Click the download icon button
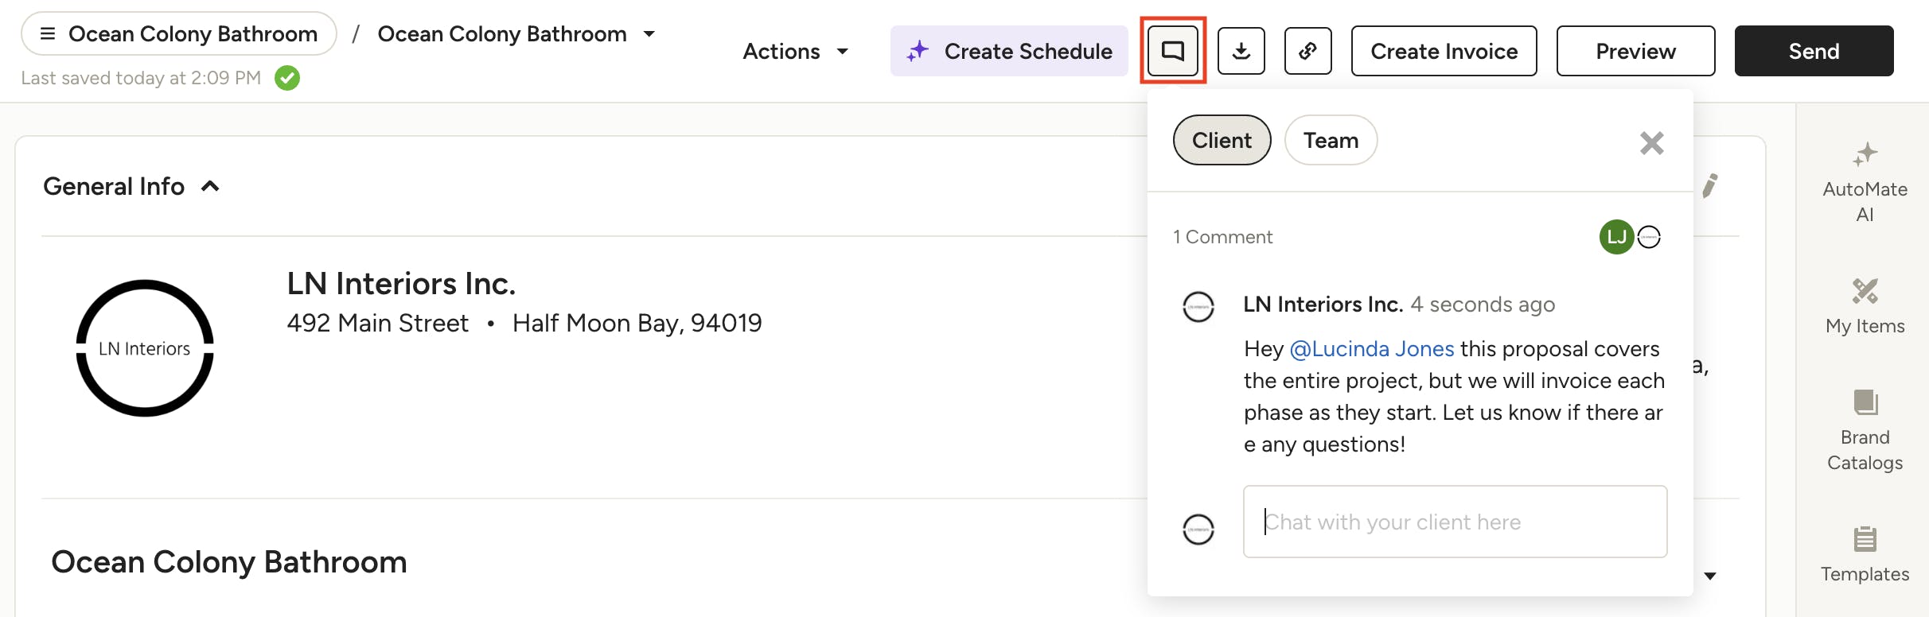This screenshot has width=1929, height=617. 1241,51
